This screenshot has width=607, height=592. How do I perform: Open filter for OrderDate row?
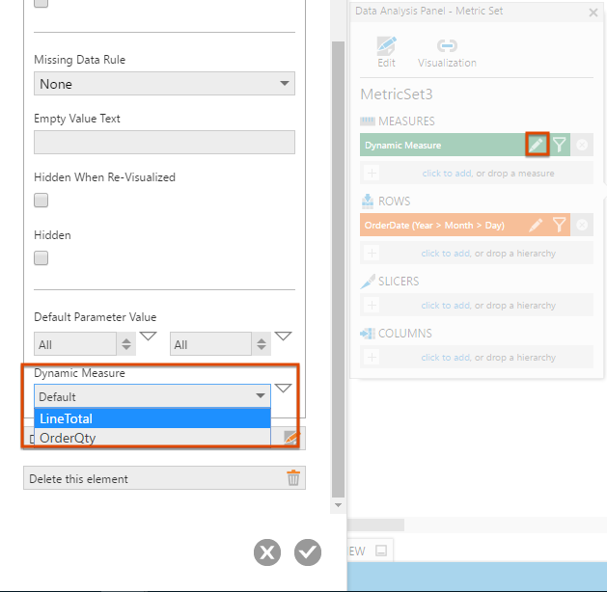point(560,225)
